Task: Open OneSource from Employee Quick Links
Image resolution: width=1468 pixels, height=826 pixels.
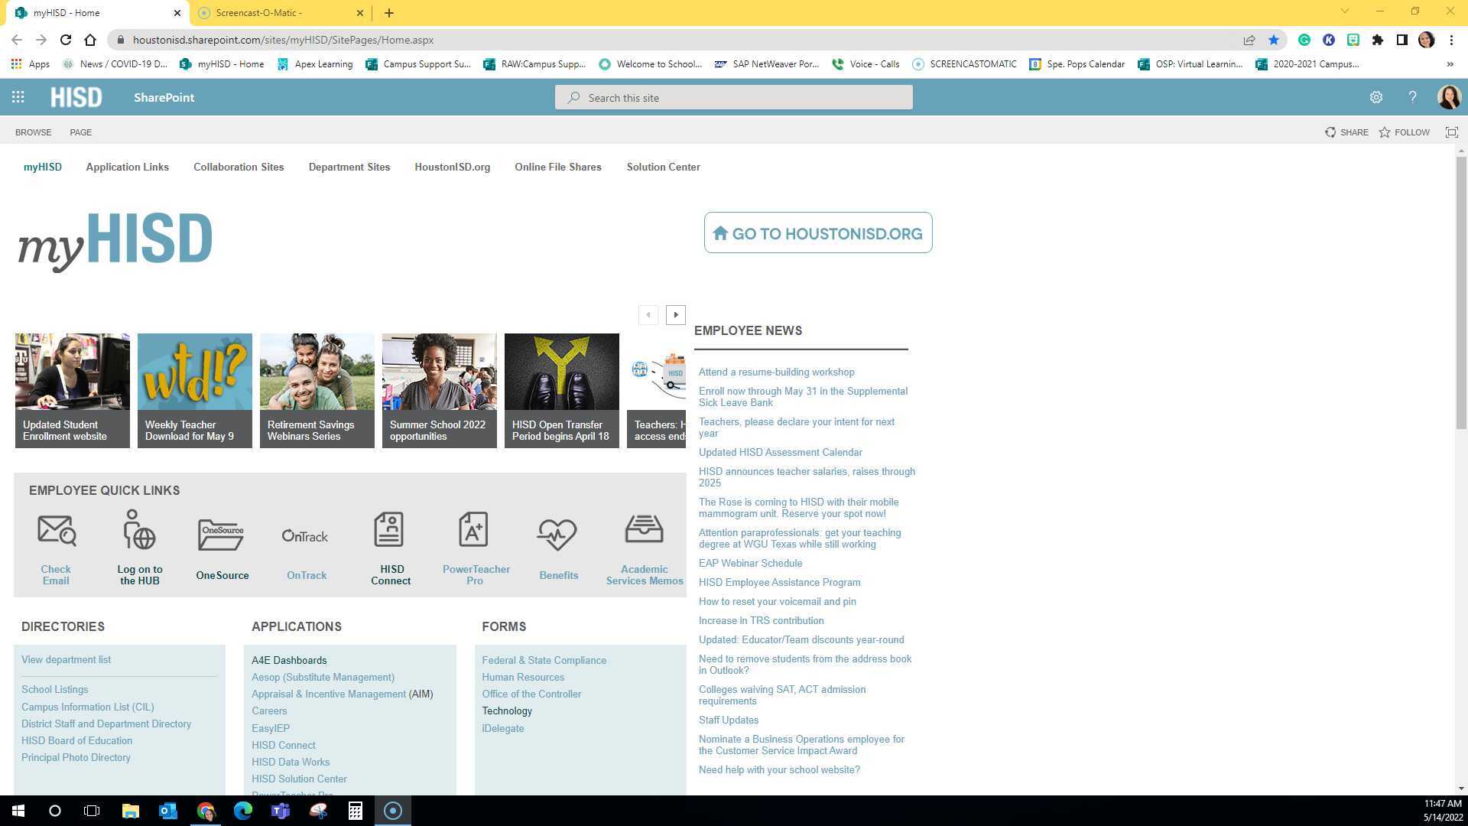Action: [221, 535]
